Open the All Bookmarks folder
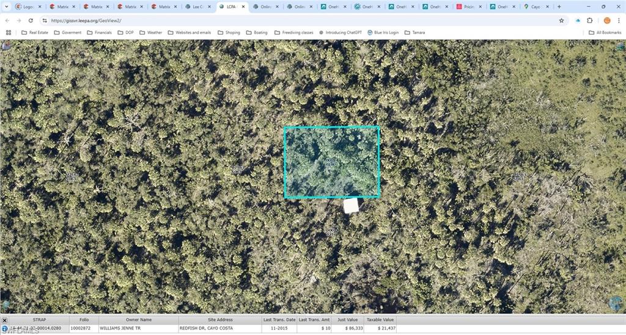 tap(605, 33)
